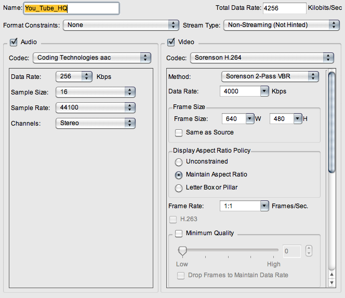Open the Channels Stereo dropdown
The image size is (345, 298).
(x=96, y=123)
